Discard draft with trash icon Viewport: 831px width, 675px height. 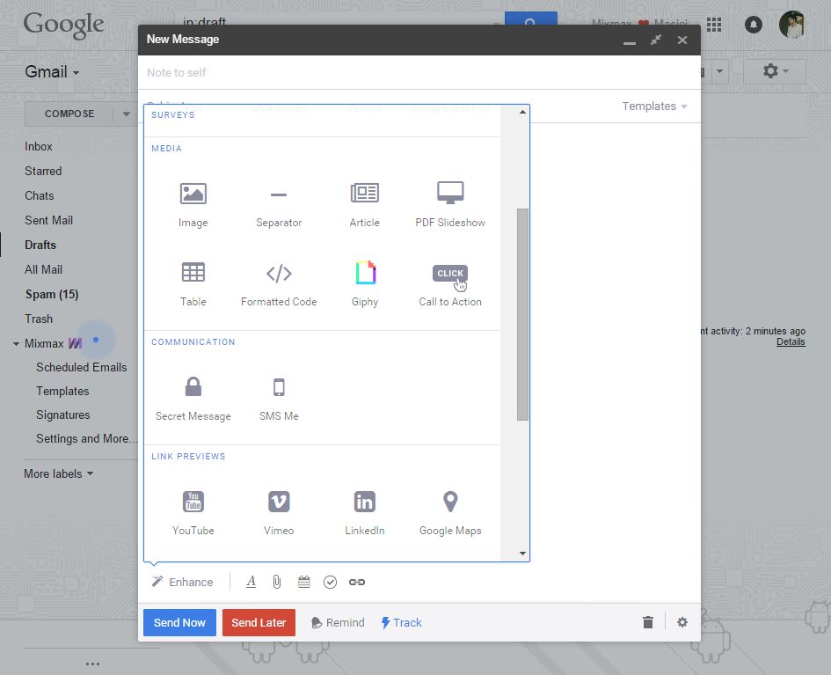(647, 622)
